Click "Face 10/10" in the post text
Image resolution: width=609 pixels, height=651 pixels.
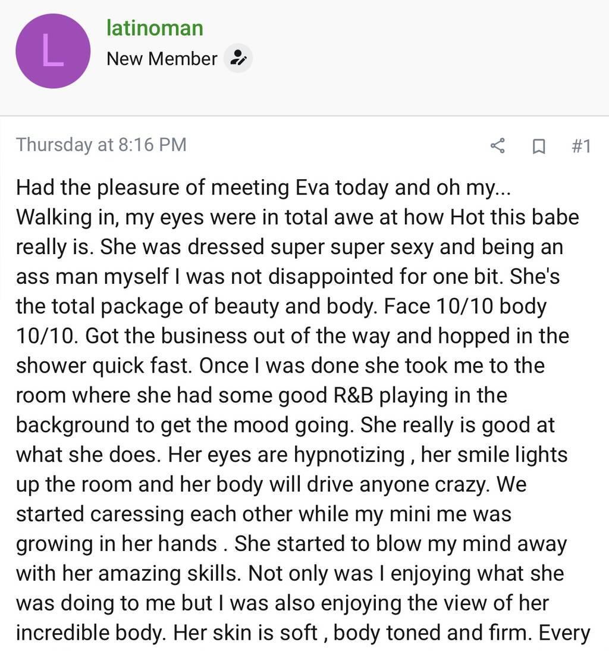point(439,306)
